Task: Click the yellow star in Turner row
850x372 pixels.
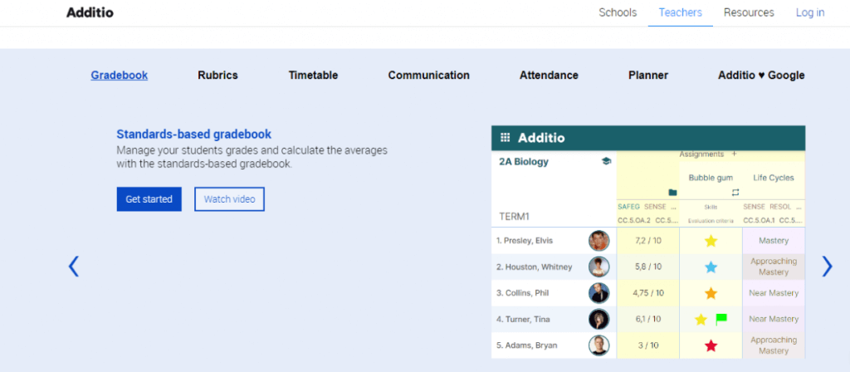Action: click(701, 320)
